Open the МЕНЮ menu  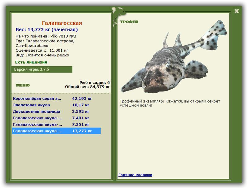tap(23, 85)
